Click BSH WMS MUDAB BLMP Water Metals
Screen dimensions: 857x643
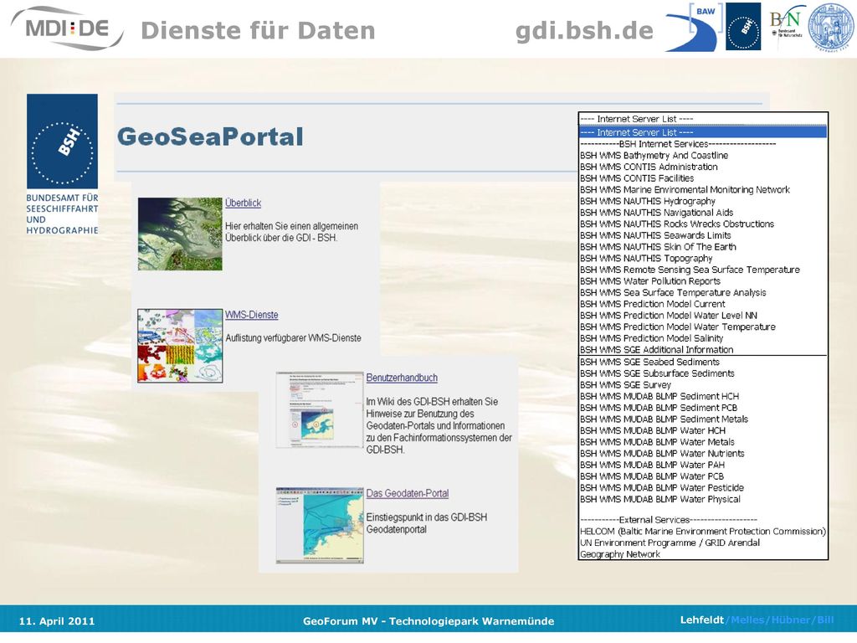(703, 442)
